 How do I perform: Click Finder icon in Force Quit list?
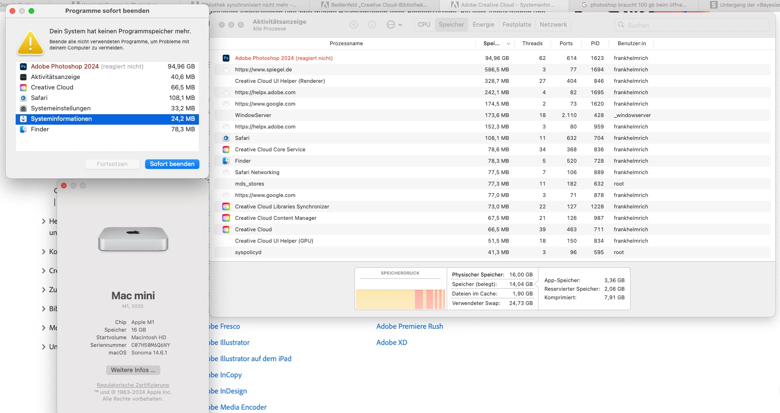click(x=23, y=129)
